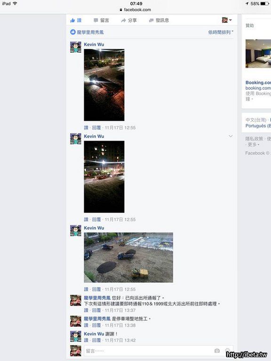Open the emoji icon in the comment box
Viewport: 271px width, 361px height.
click(228, 351)
